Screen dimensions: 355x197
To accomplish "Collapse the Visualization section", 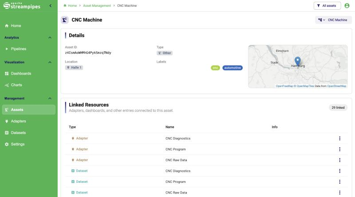I will point(50,62).
